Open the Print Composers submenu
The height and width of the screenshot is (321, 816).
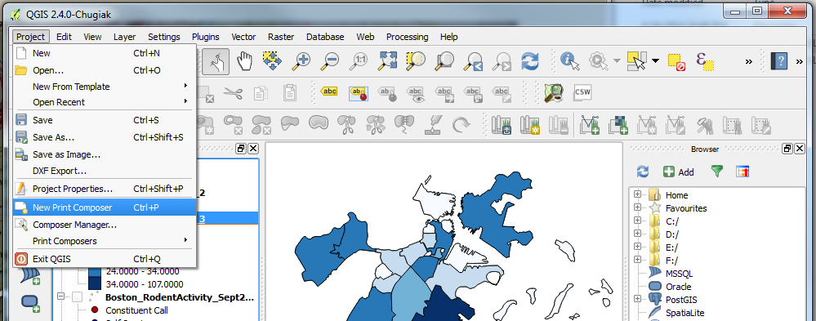tap(104, 241)
